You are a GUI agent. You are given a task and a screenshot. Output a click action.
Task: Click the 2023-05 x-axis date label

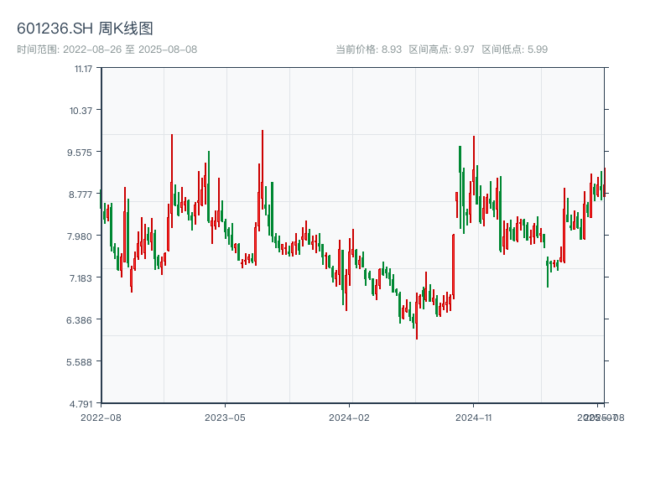(x=225, y=417)
